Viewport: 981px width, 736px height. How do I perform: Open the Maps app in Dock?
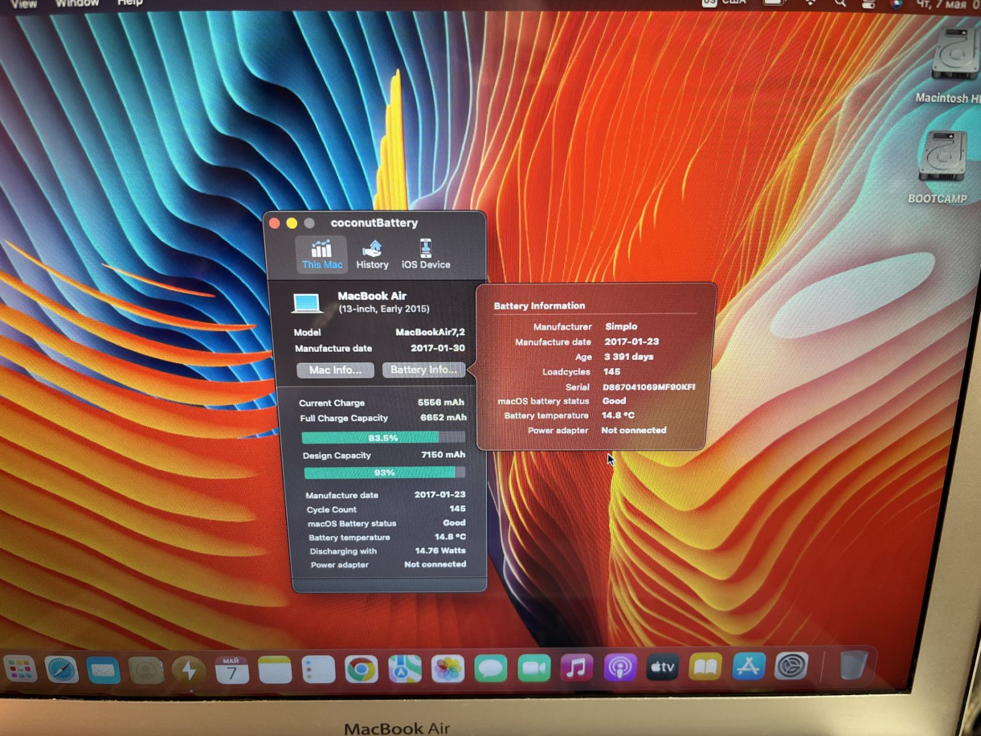point(405,669)
